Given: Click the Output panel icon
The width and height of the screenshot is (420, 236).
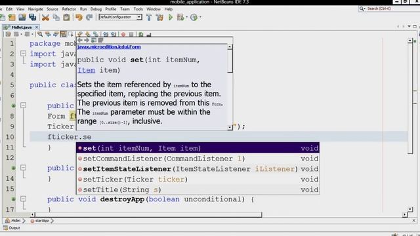Looking at the screenshot, I should pyautogui.click(x=5, y=228).
